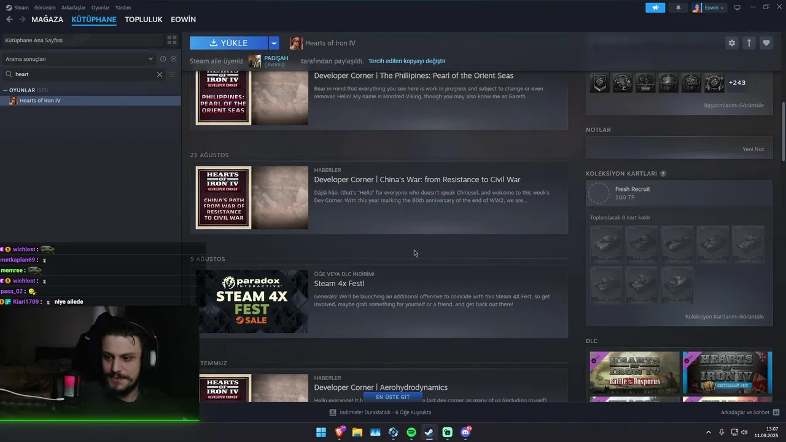Click Başarımlarımı Görüntüle link

coord(734,106)
